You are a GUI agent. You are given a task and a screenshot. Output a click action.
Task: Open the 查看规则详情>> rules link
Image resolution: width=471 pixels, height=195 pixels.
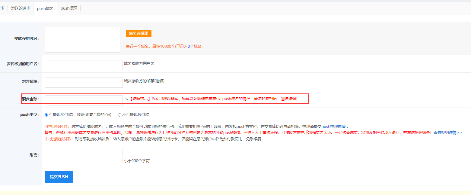447,133
